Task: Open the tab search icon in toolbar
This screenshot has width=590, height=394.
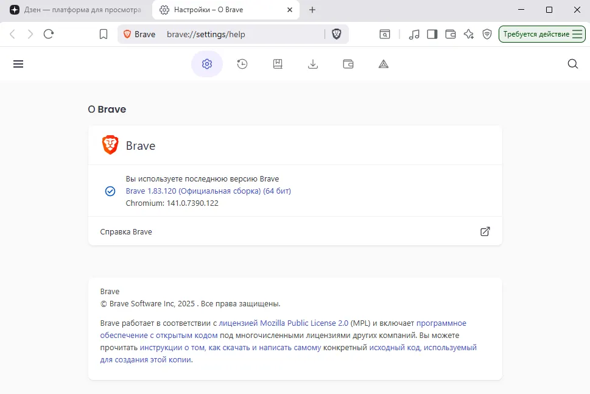Action: point(385,34)
